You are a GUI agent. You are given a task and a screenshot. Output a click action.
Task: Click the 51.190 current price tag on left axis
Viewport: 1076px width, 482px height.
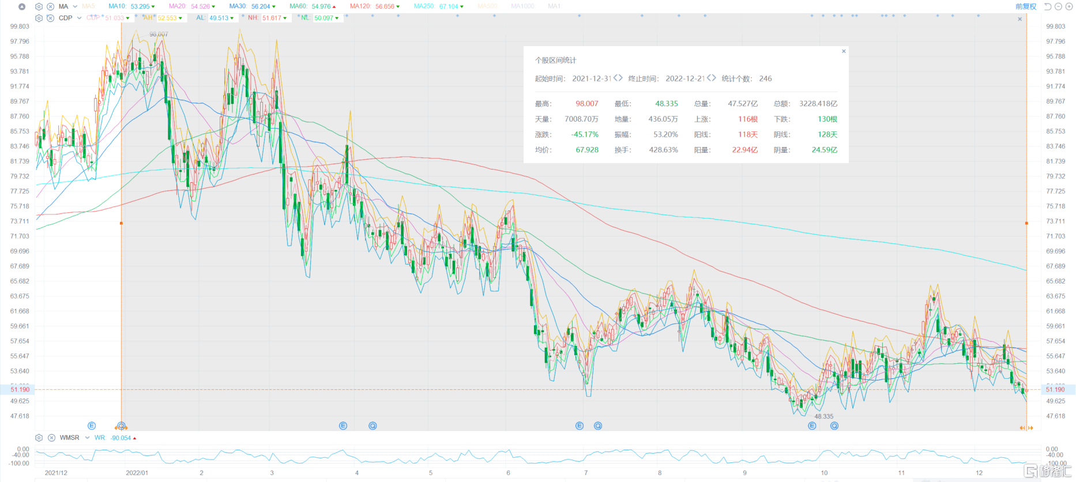point(17,389)
